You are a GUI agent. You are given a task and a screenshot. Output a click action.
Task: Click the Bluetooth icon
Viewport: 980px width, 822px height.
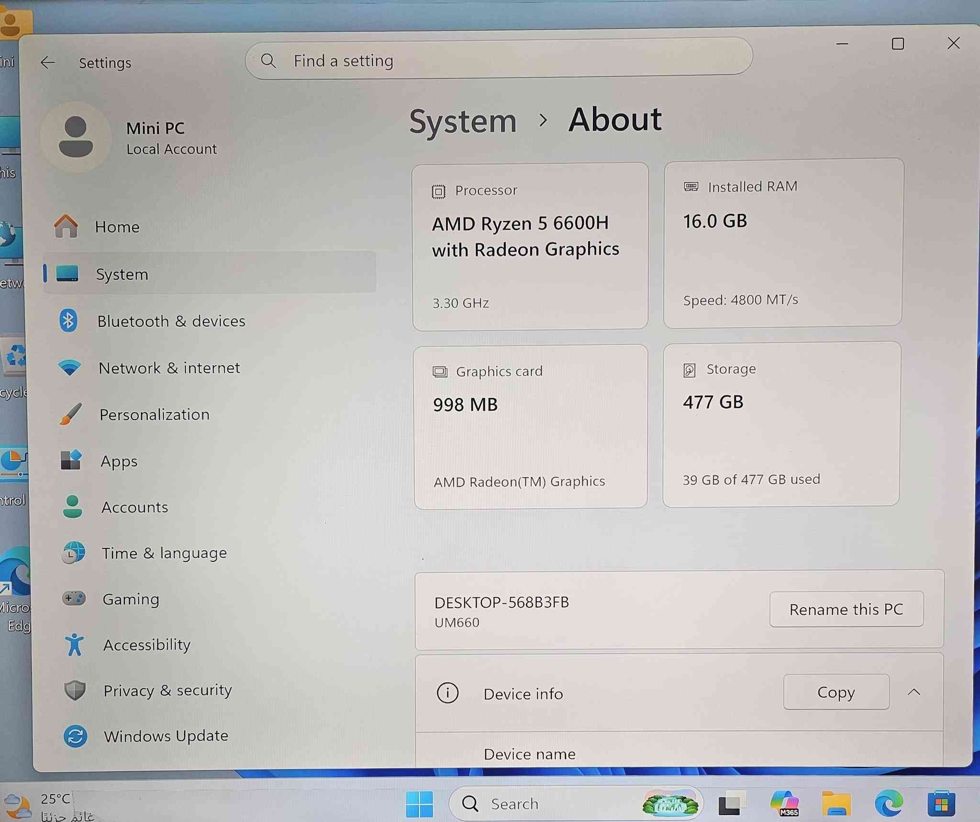pyautogui.click(x=68, y=321)
